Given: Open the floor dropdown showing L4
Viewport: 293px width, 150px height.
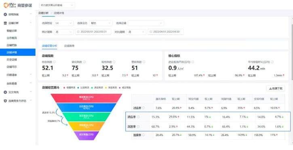Looking at the screenshot, I should coord(63,23).
